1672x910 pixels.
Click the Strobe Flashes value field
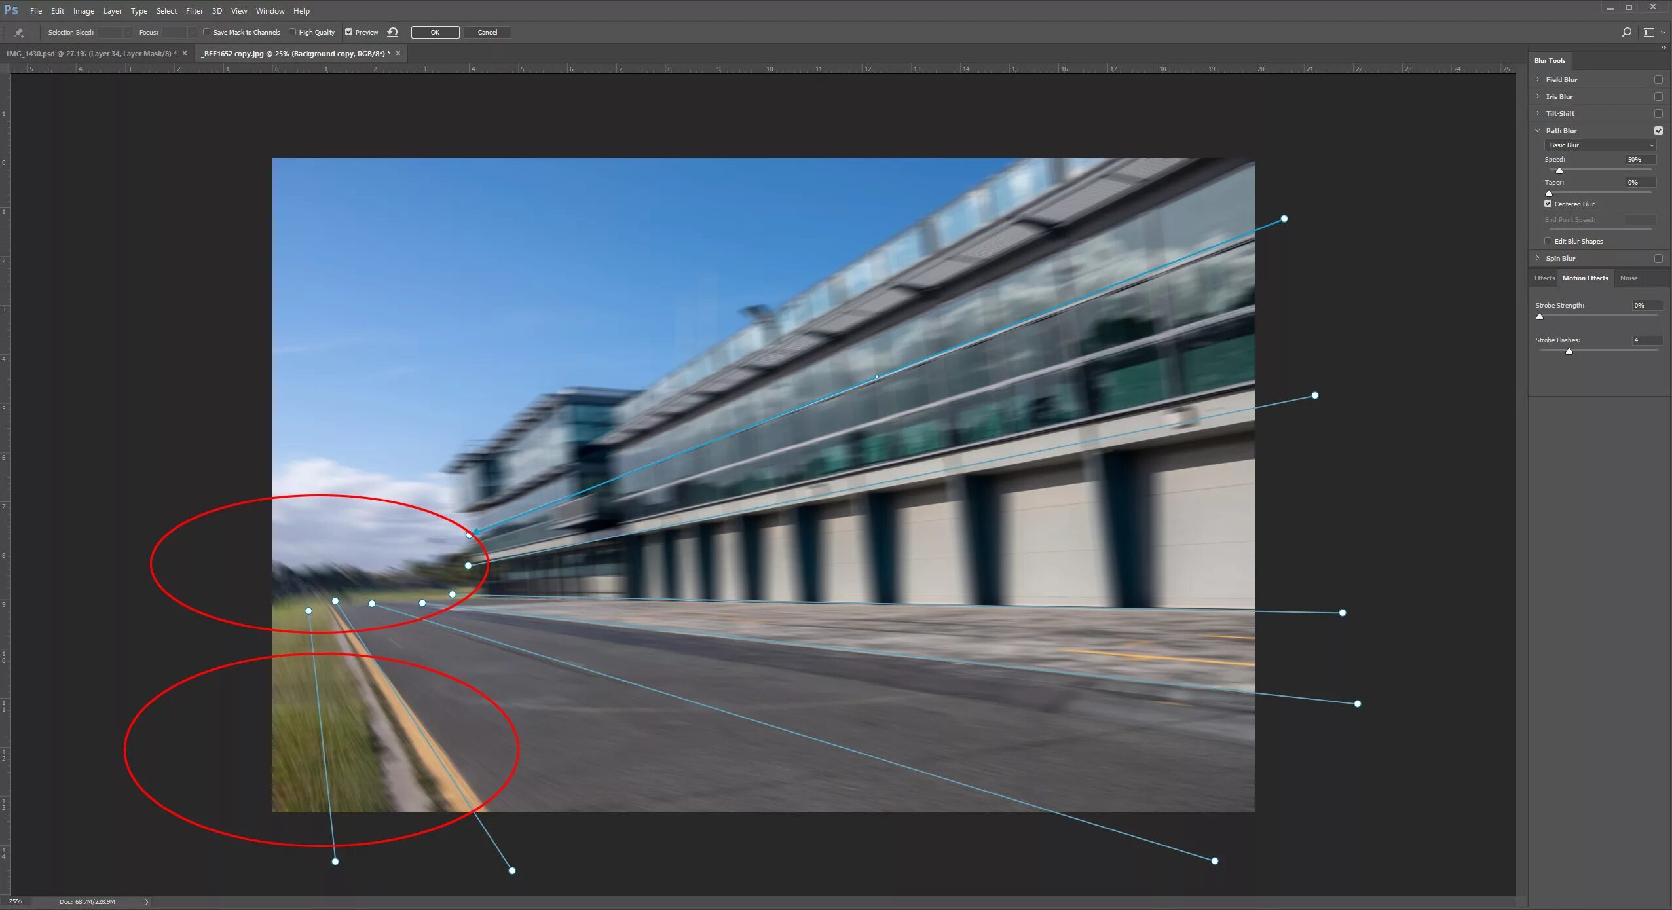[1646, 340]
